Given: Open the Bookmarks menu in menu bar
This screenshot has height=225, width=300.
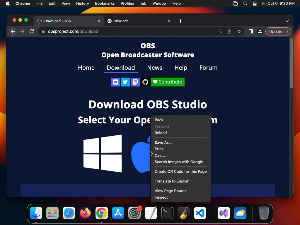Looking at the screenshot, I should coord(105,4).
